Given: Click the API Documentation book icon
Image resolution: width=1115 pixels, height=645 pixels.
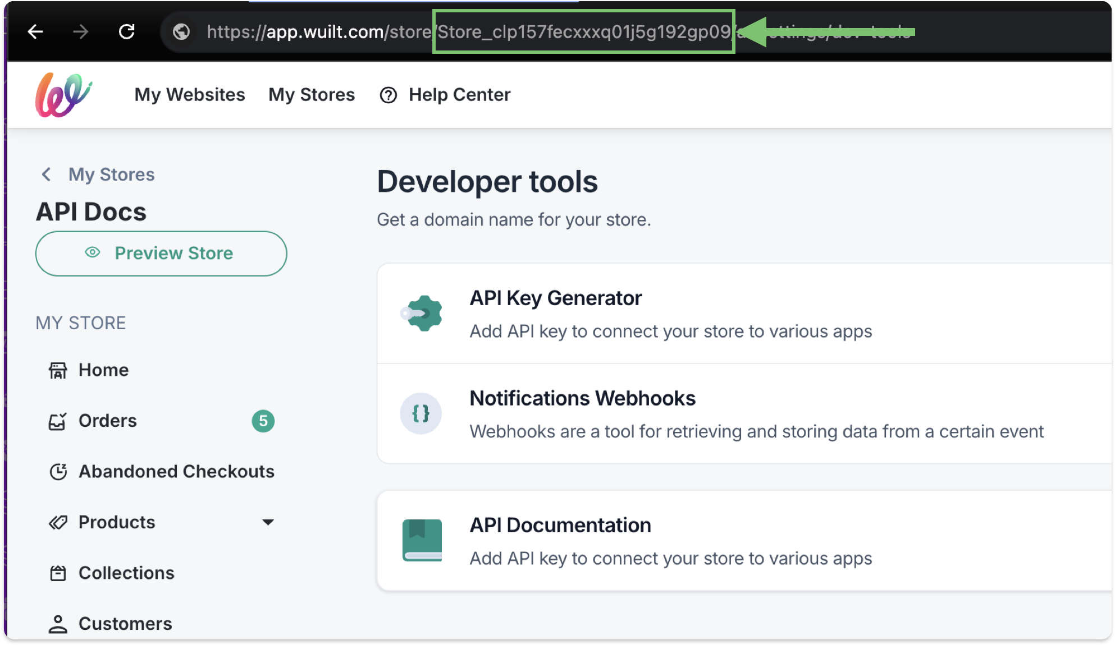Looking at the screenshot, I should [x=422, y=540].
